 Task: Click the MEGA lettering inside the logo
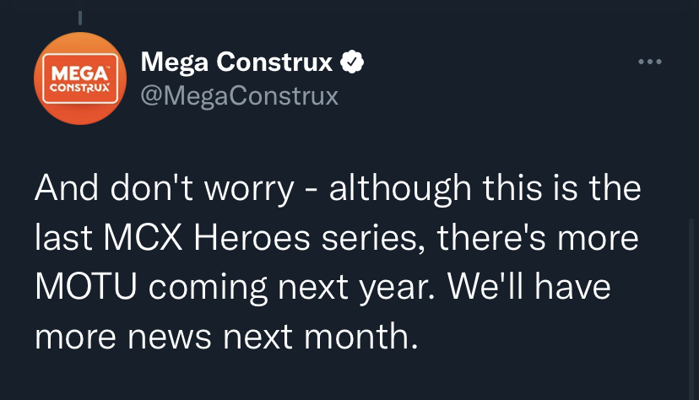pyautogui.click(x=80, y=73)
